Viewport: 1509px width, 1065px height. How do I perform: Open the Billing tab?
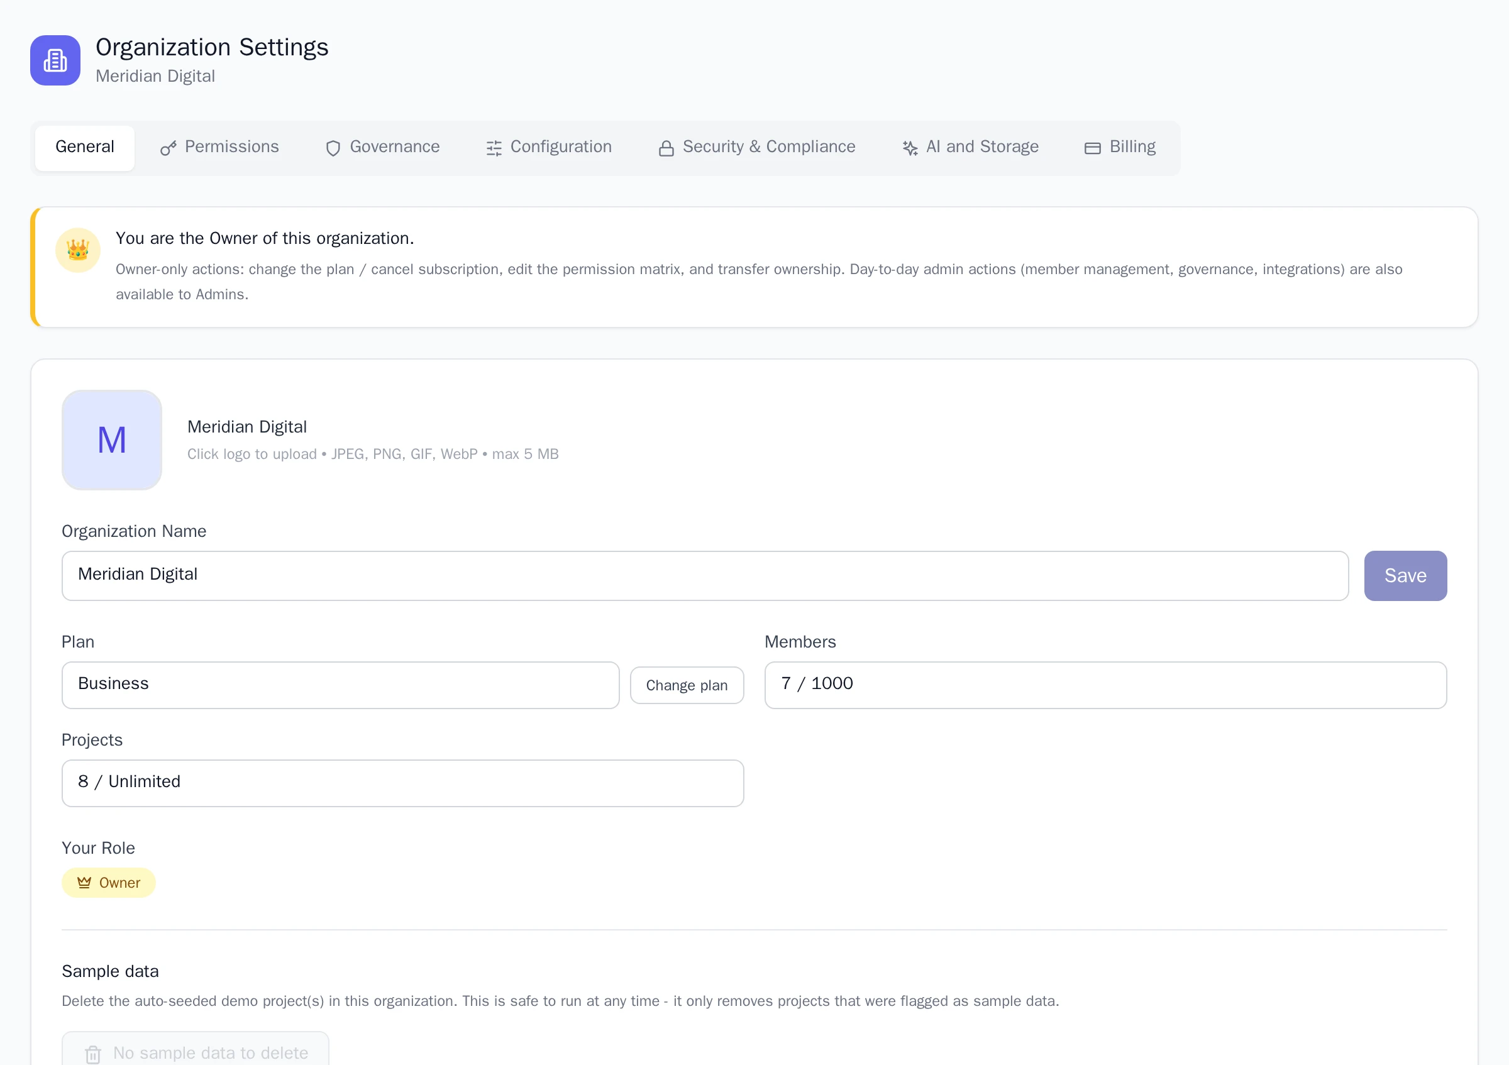point(1120,147)
